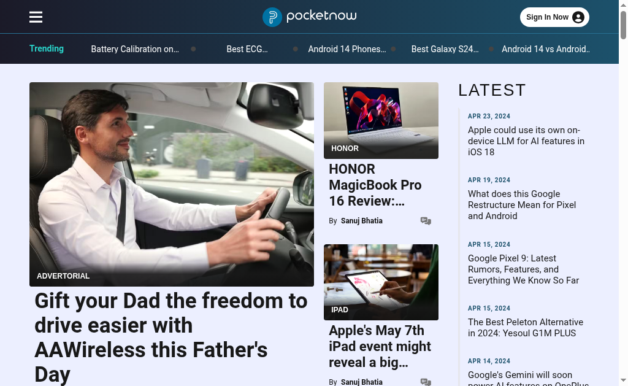Select trending item Best Galaxy S24…

point(445,49)
